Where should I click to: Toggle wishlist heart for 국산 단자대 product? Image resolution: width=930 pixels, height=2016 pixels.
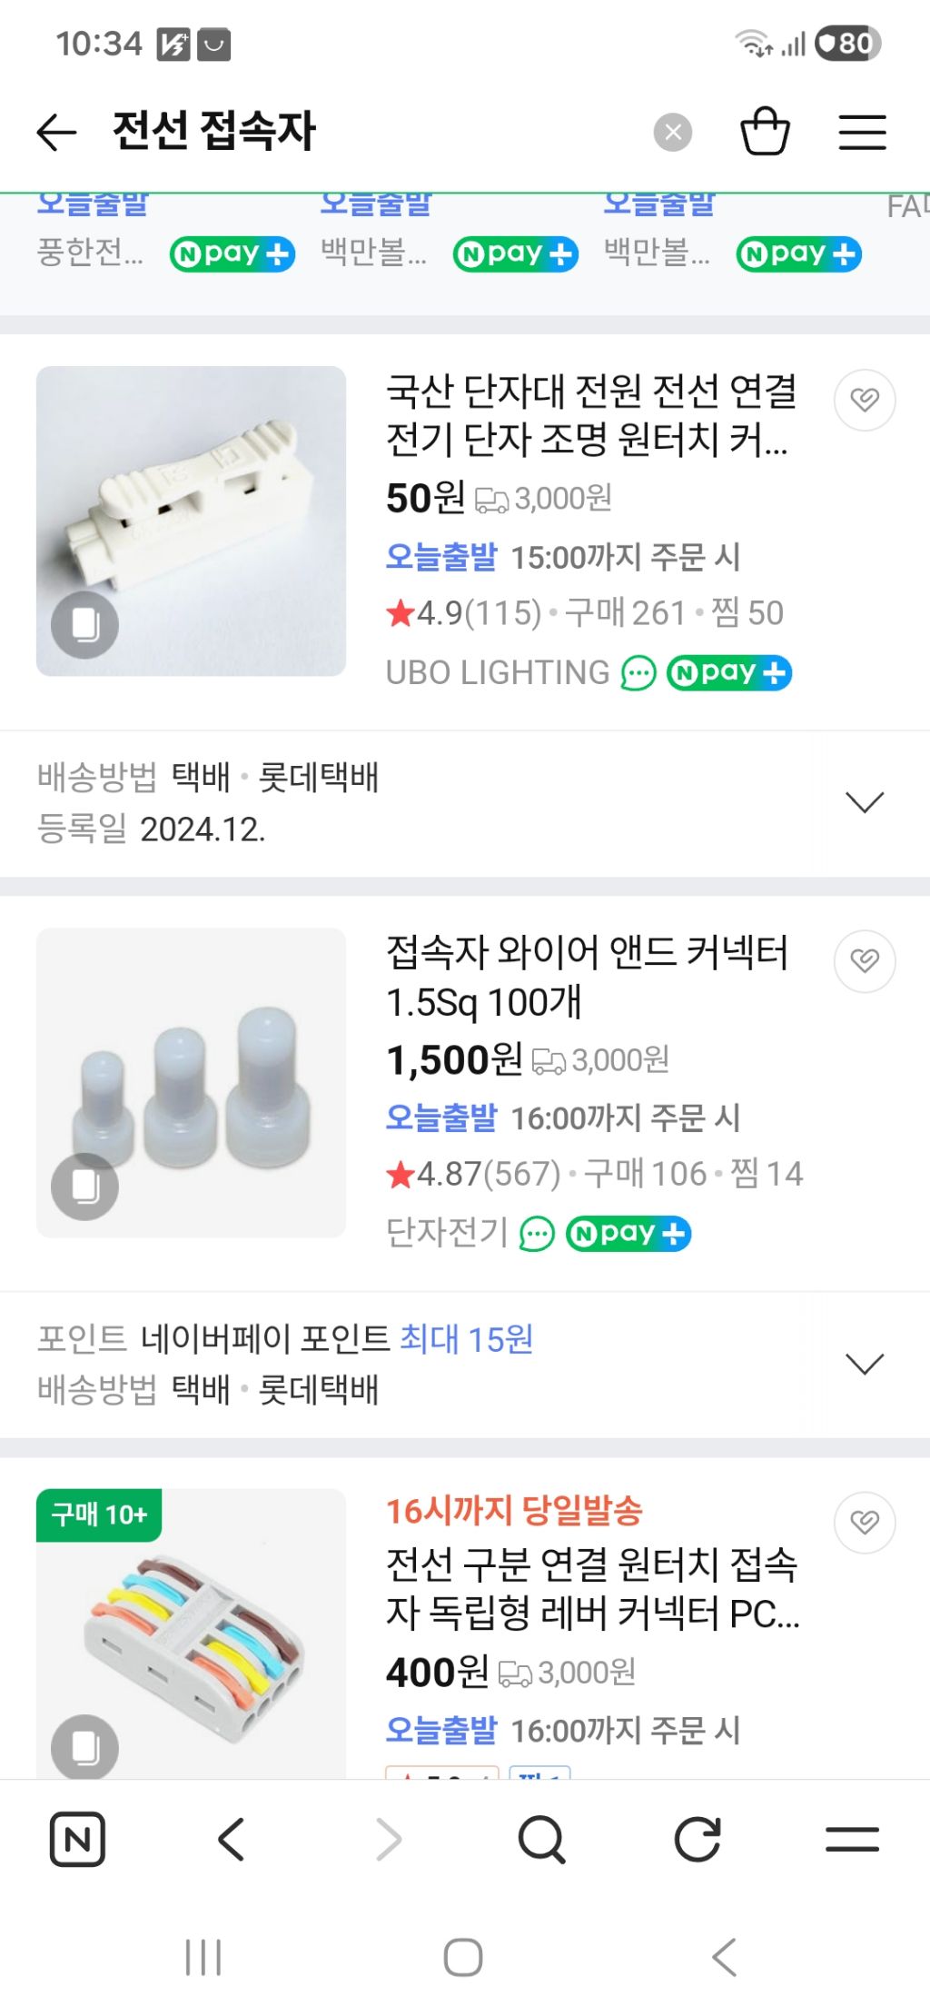tap(864, 400)
